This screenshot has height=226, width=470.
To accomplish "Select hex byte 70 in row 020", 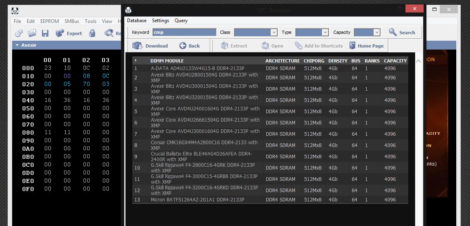I will [x=86, y=84].
